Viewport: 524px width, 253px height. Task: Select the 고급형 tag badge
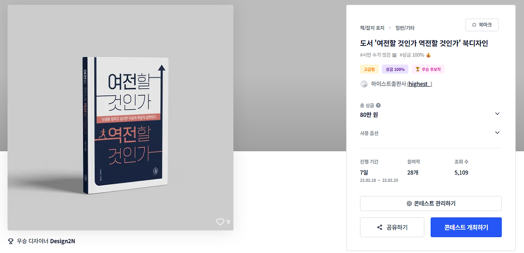point(369,69)
